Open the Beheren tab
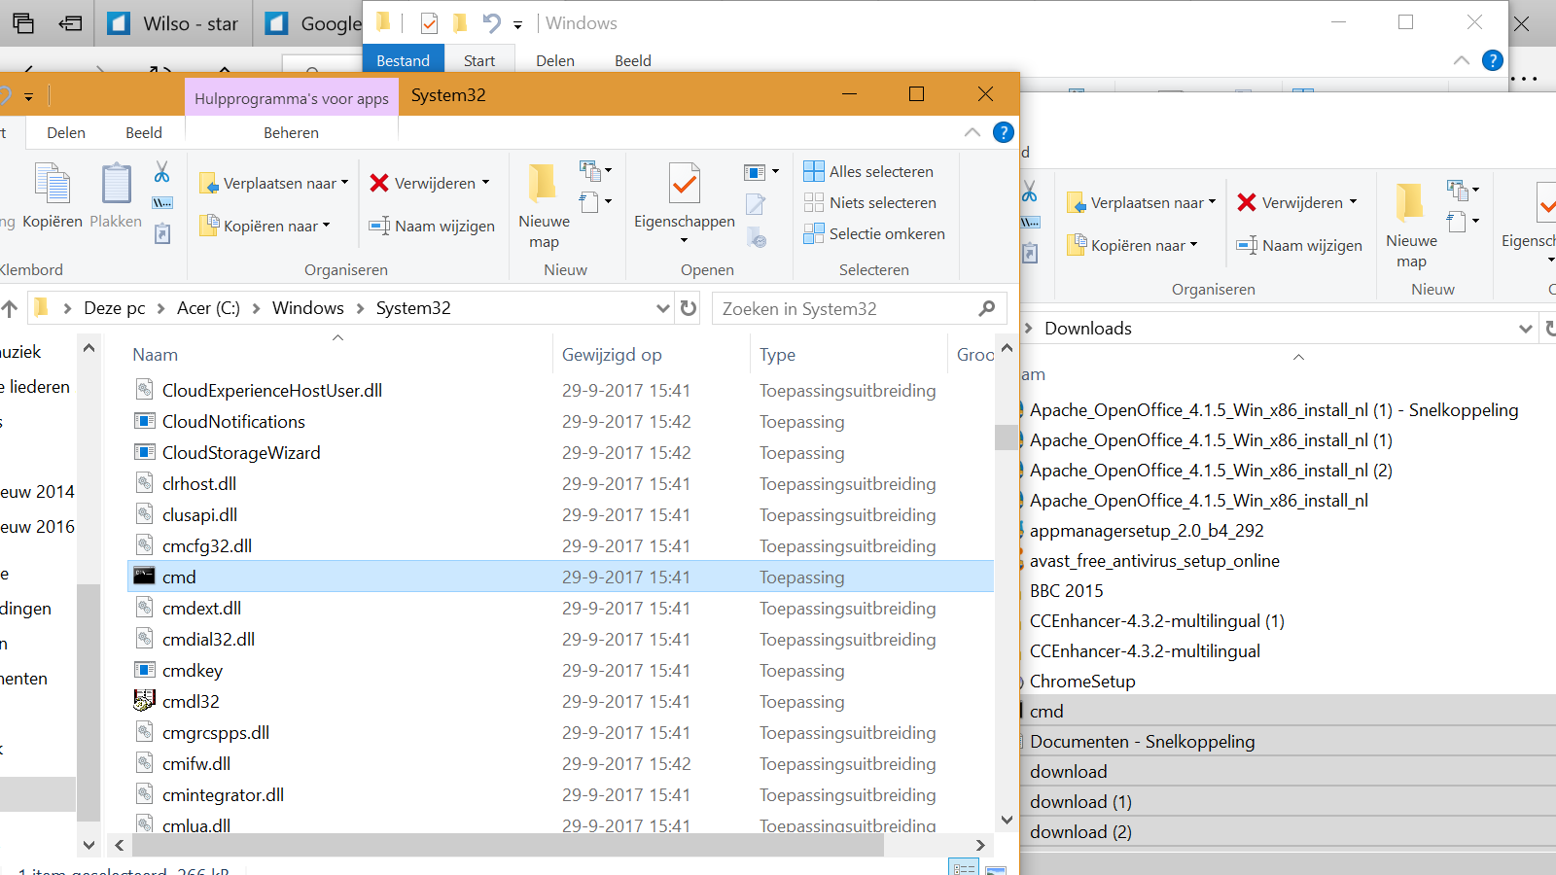 point(291,132)
